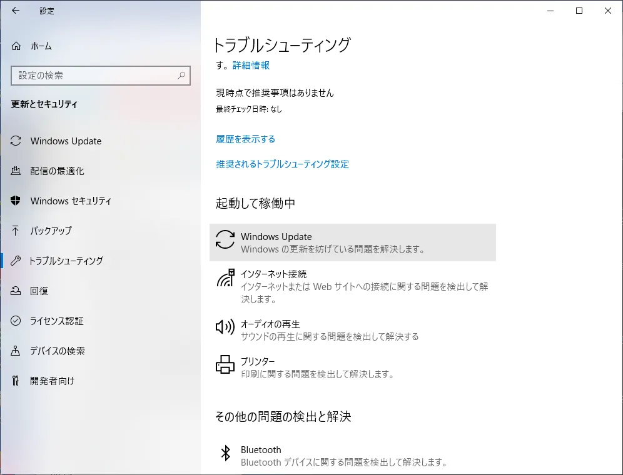The width and height of the screenshot is (623, 475).
Task: Click description Bluetooth デバイスに関する問題を検出して解決します
Action: (x=345, y=462)
